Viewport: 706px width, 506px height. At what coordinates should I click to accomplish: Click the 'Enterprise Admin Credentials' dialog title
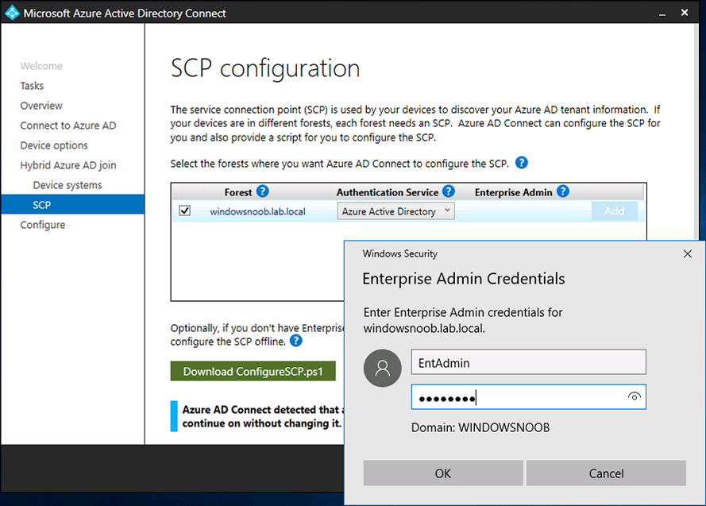click(463, 279)
